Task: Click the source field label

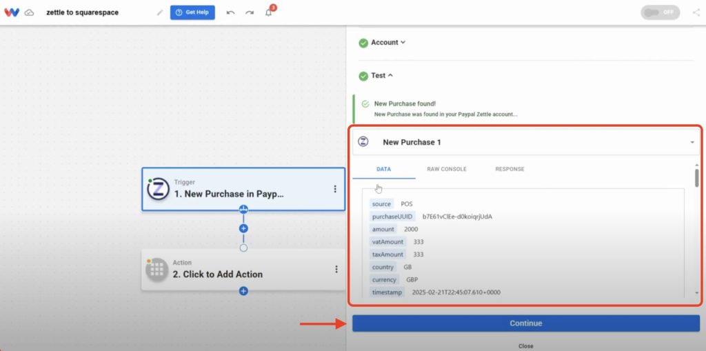Action: tap(381, 204)
